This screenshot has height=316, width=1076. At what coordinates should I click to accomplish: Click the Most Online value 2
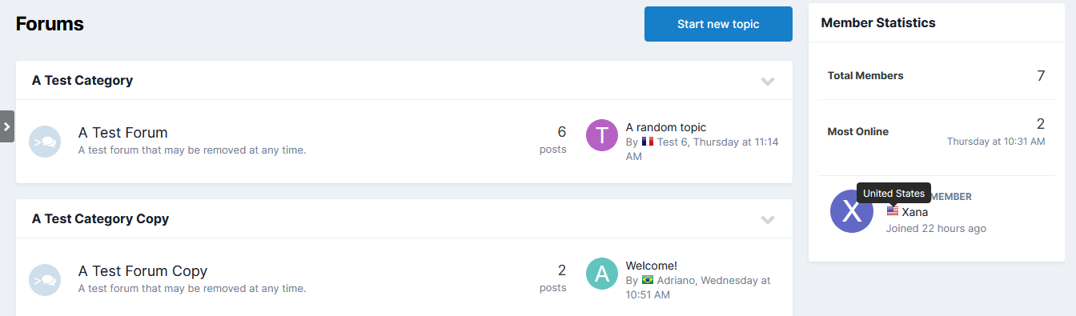tap(1041, 124)
